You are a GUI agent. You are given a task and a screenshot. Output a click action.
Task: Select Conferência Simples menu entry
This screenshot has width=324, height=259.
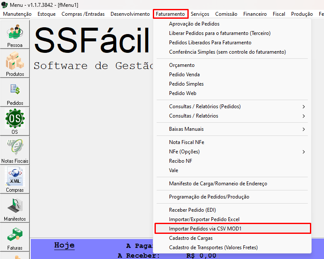tap(232, 52)
